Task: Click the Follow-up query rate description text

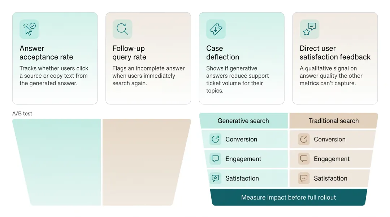Action: coord(148,76)
